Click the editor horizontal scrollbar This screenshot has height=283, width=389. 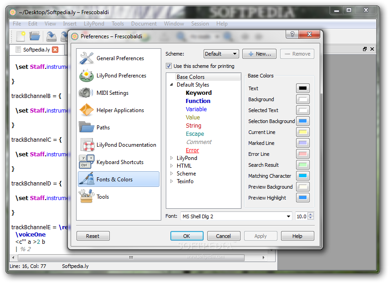(131, 257)
